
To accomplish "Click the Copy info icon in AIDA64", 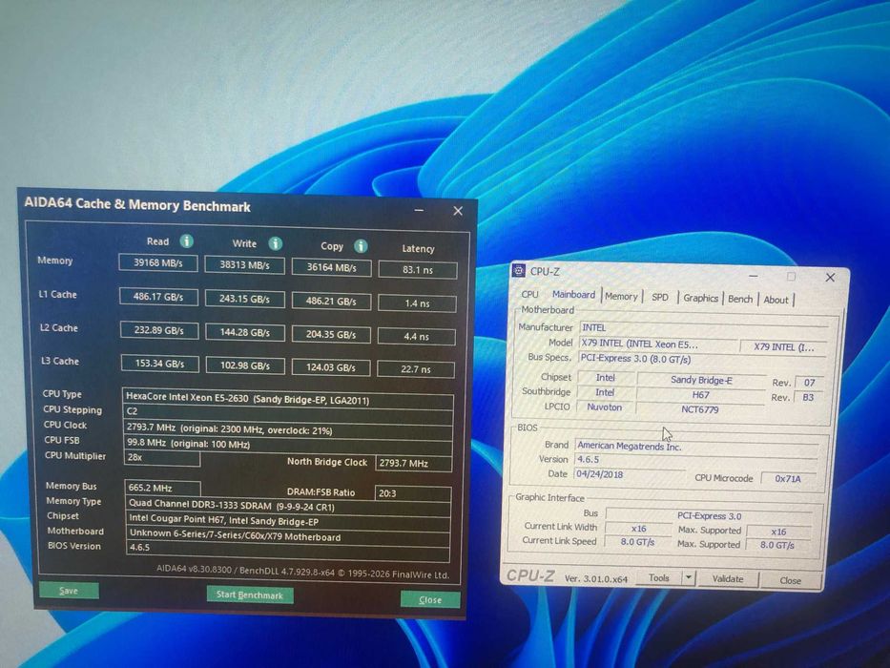I will click(x=361, y=246).
